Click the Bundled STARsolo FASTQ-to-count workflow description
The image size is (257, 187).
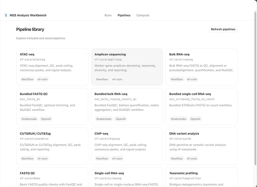tap(201, 105)
